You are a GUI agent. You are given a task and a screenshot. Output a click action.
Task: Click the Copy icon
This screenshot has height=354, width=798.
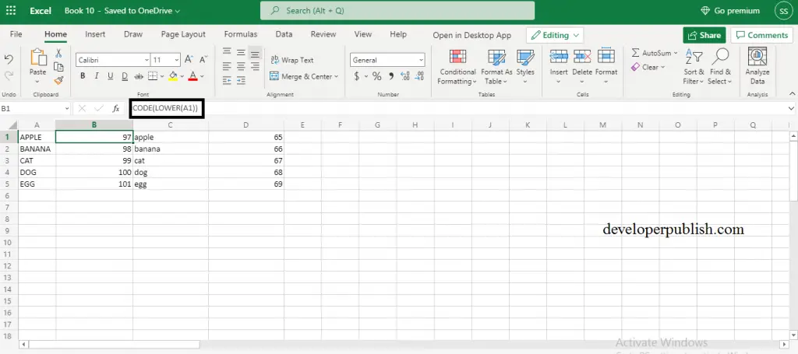tap(58, 67)
